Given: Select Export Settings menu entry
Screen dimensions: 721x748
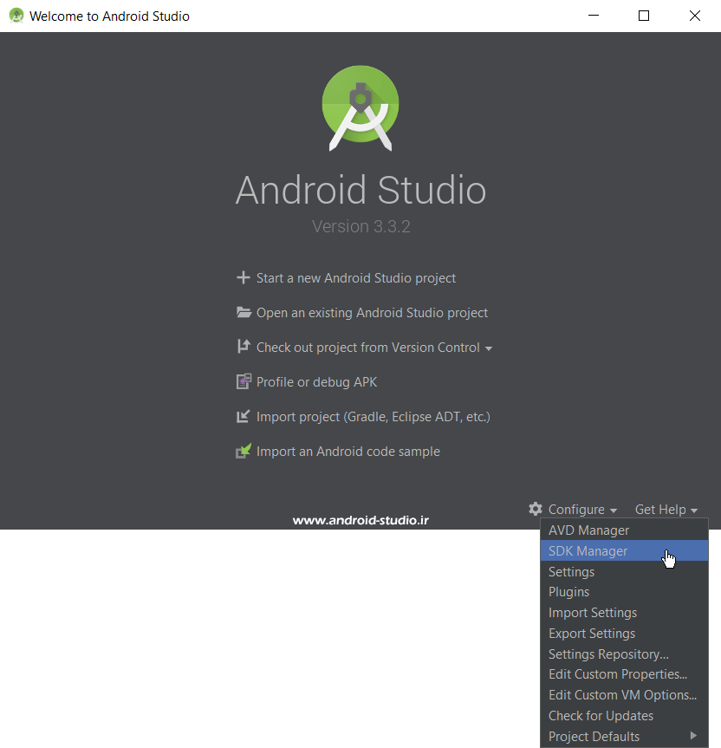Looking at the screenshot, I should [x=624, y=634].
